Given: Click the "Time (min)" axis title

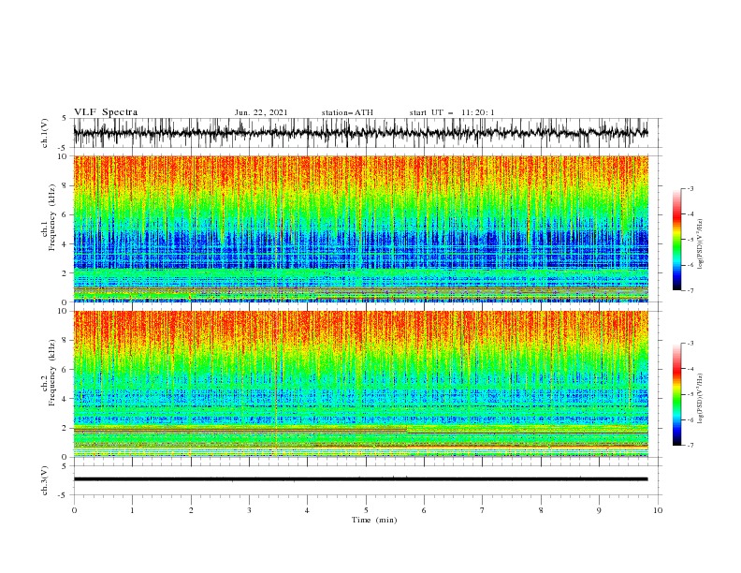Looking at the screenshot, I should (x=374, y=520).
